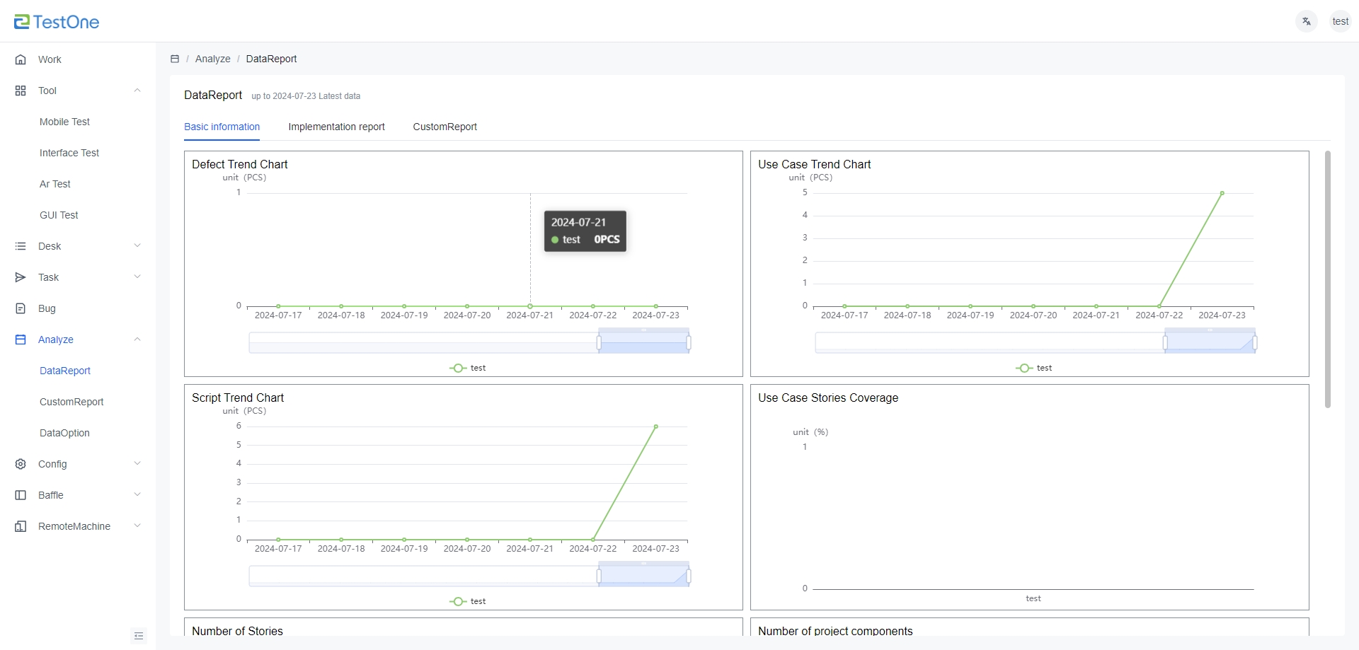This screenshot has height=650, width=1359.
Task: Click 2024-07-21 point in Defect Trend Chart
Action: 530,306
